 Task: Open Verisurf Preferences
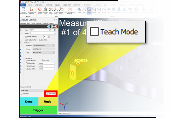click(x=24, y=11)
